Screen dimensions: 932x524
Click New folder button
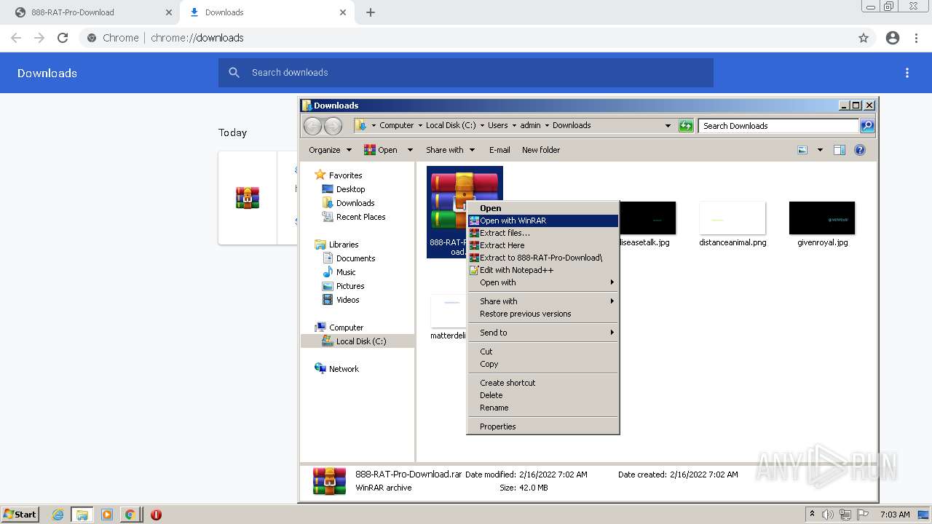[x=541, y=150]
